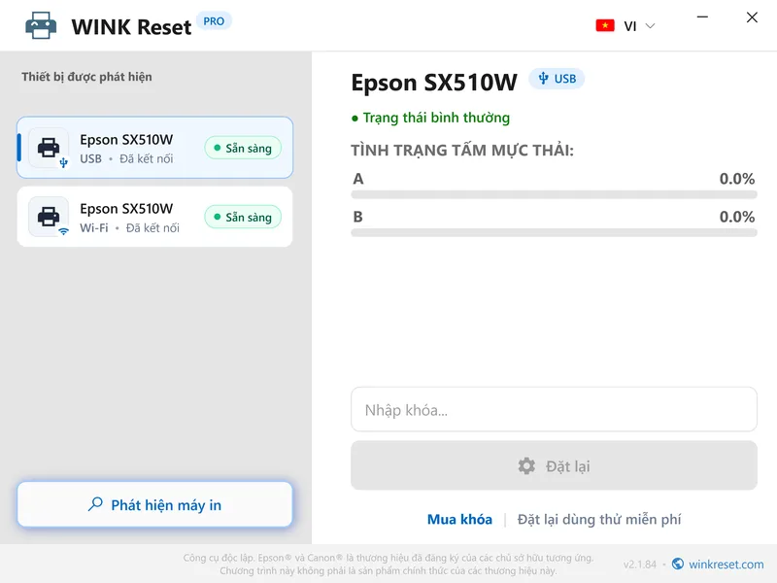Screen dimensions: 777x583
Task: Click the WINK Reset printer logo
Action: click(x=41, y=26)
